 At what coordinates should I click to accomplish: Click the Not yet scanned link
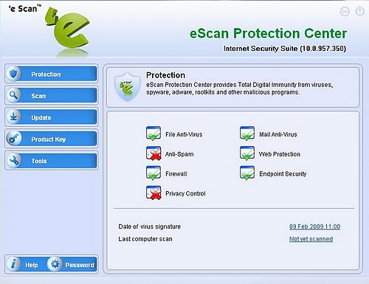coord(311,239)
